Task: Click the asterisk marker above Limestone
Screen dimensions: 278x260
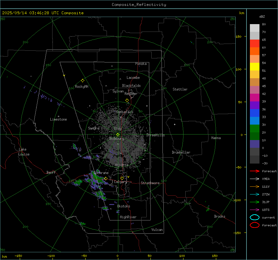Action: click(58, 117)
